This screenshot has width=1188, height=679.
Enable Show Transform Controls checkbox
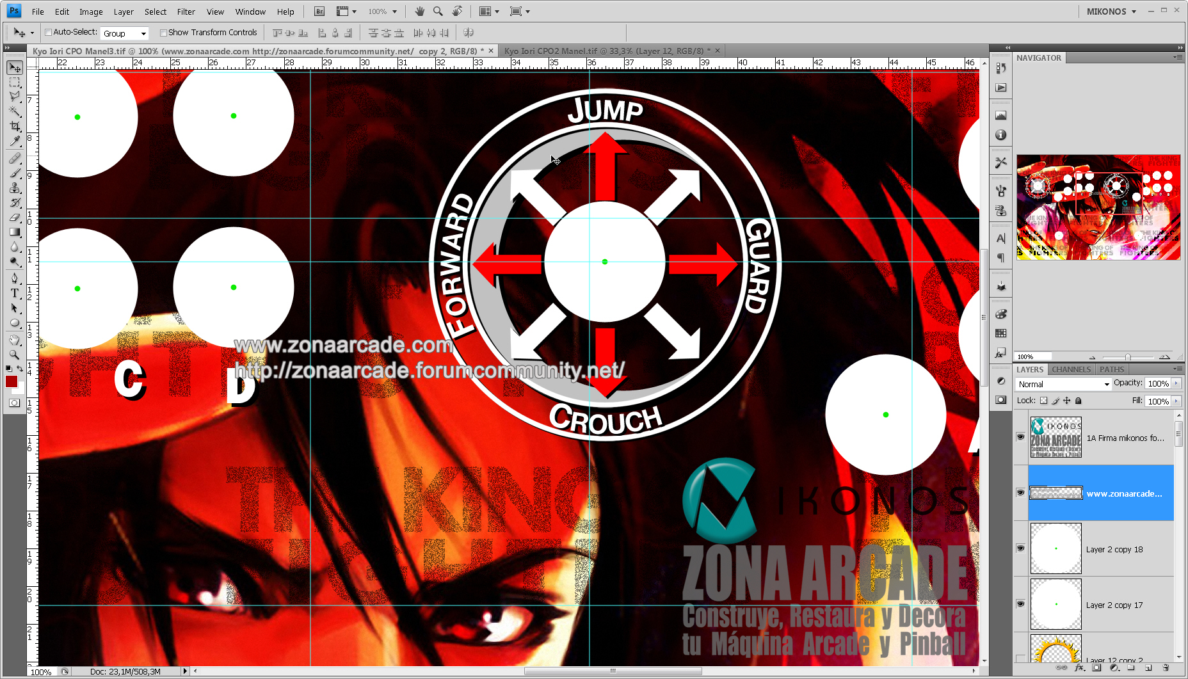pos(163,33)
